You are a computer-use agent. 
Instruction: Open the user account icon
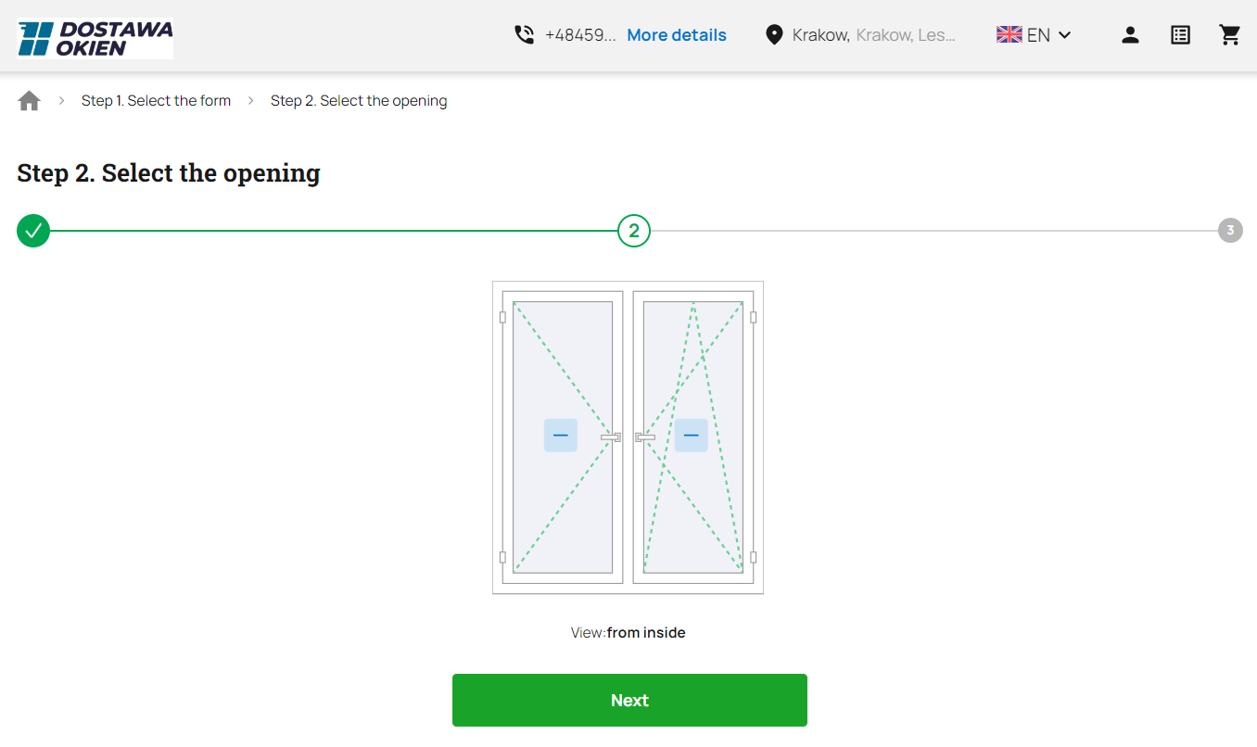point(1131,34)
